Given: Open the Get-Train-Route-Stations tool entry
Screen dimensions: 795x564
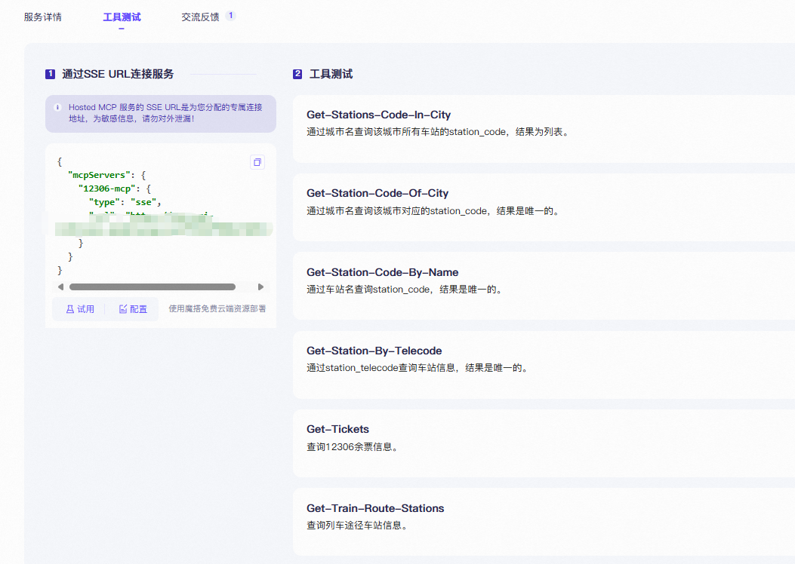Looking at the screenshot, I should point(540,516).
